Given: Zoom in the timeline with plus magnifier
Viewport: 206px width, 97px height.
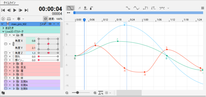Looking at the screenshot, I should pyautogui.click(x=95, y=93).
